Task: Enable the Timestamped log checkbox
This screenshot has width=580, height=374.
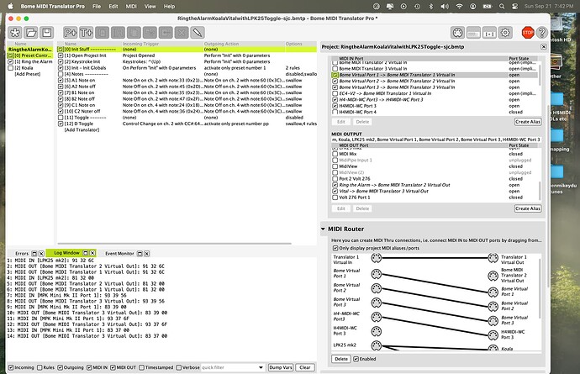Action: tap(141, 367)
